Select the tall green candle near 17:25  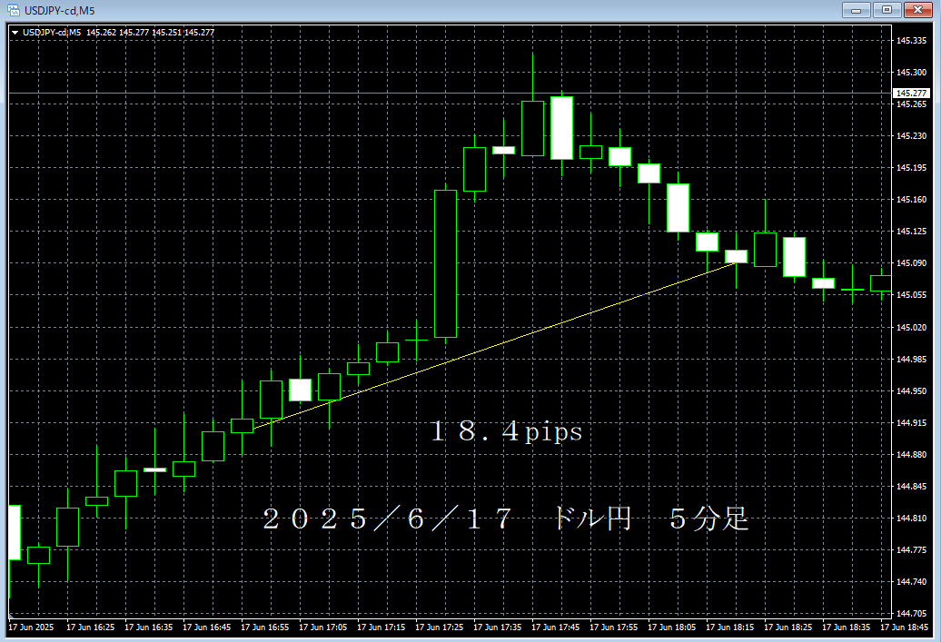(x=444, y=263)
